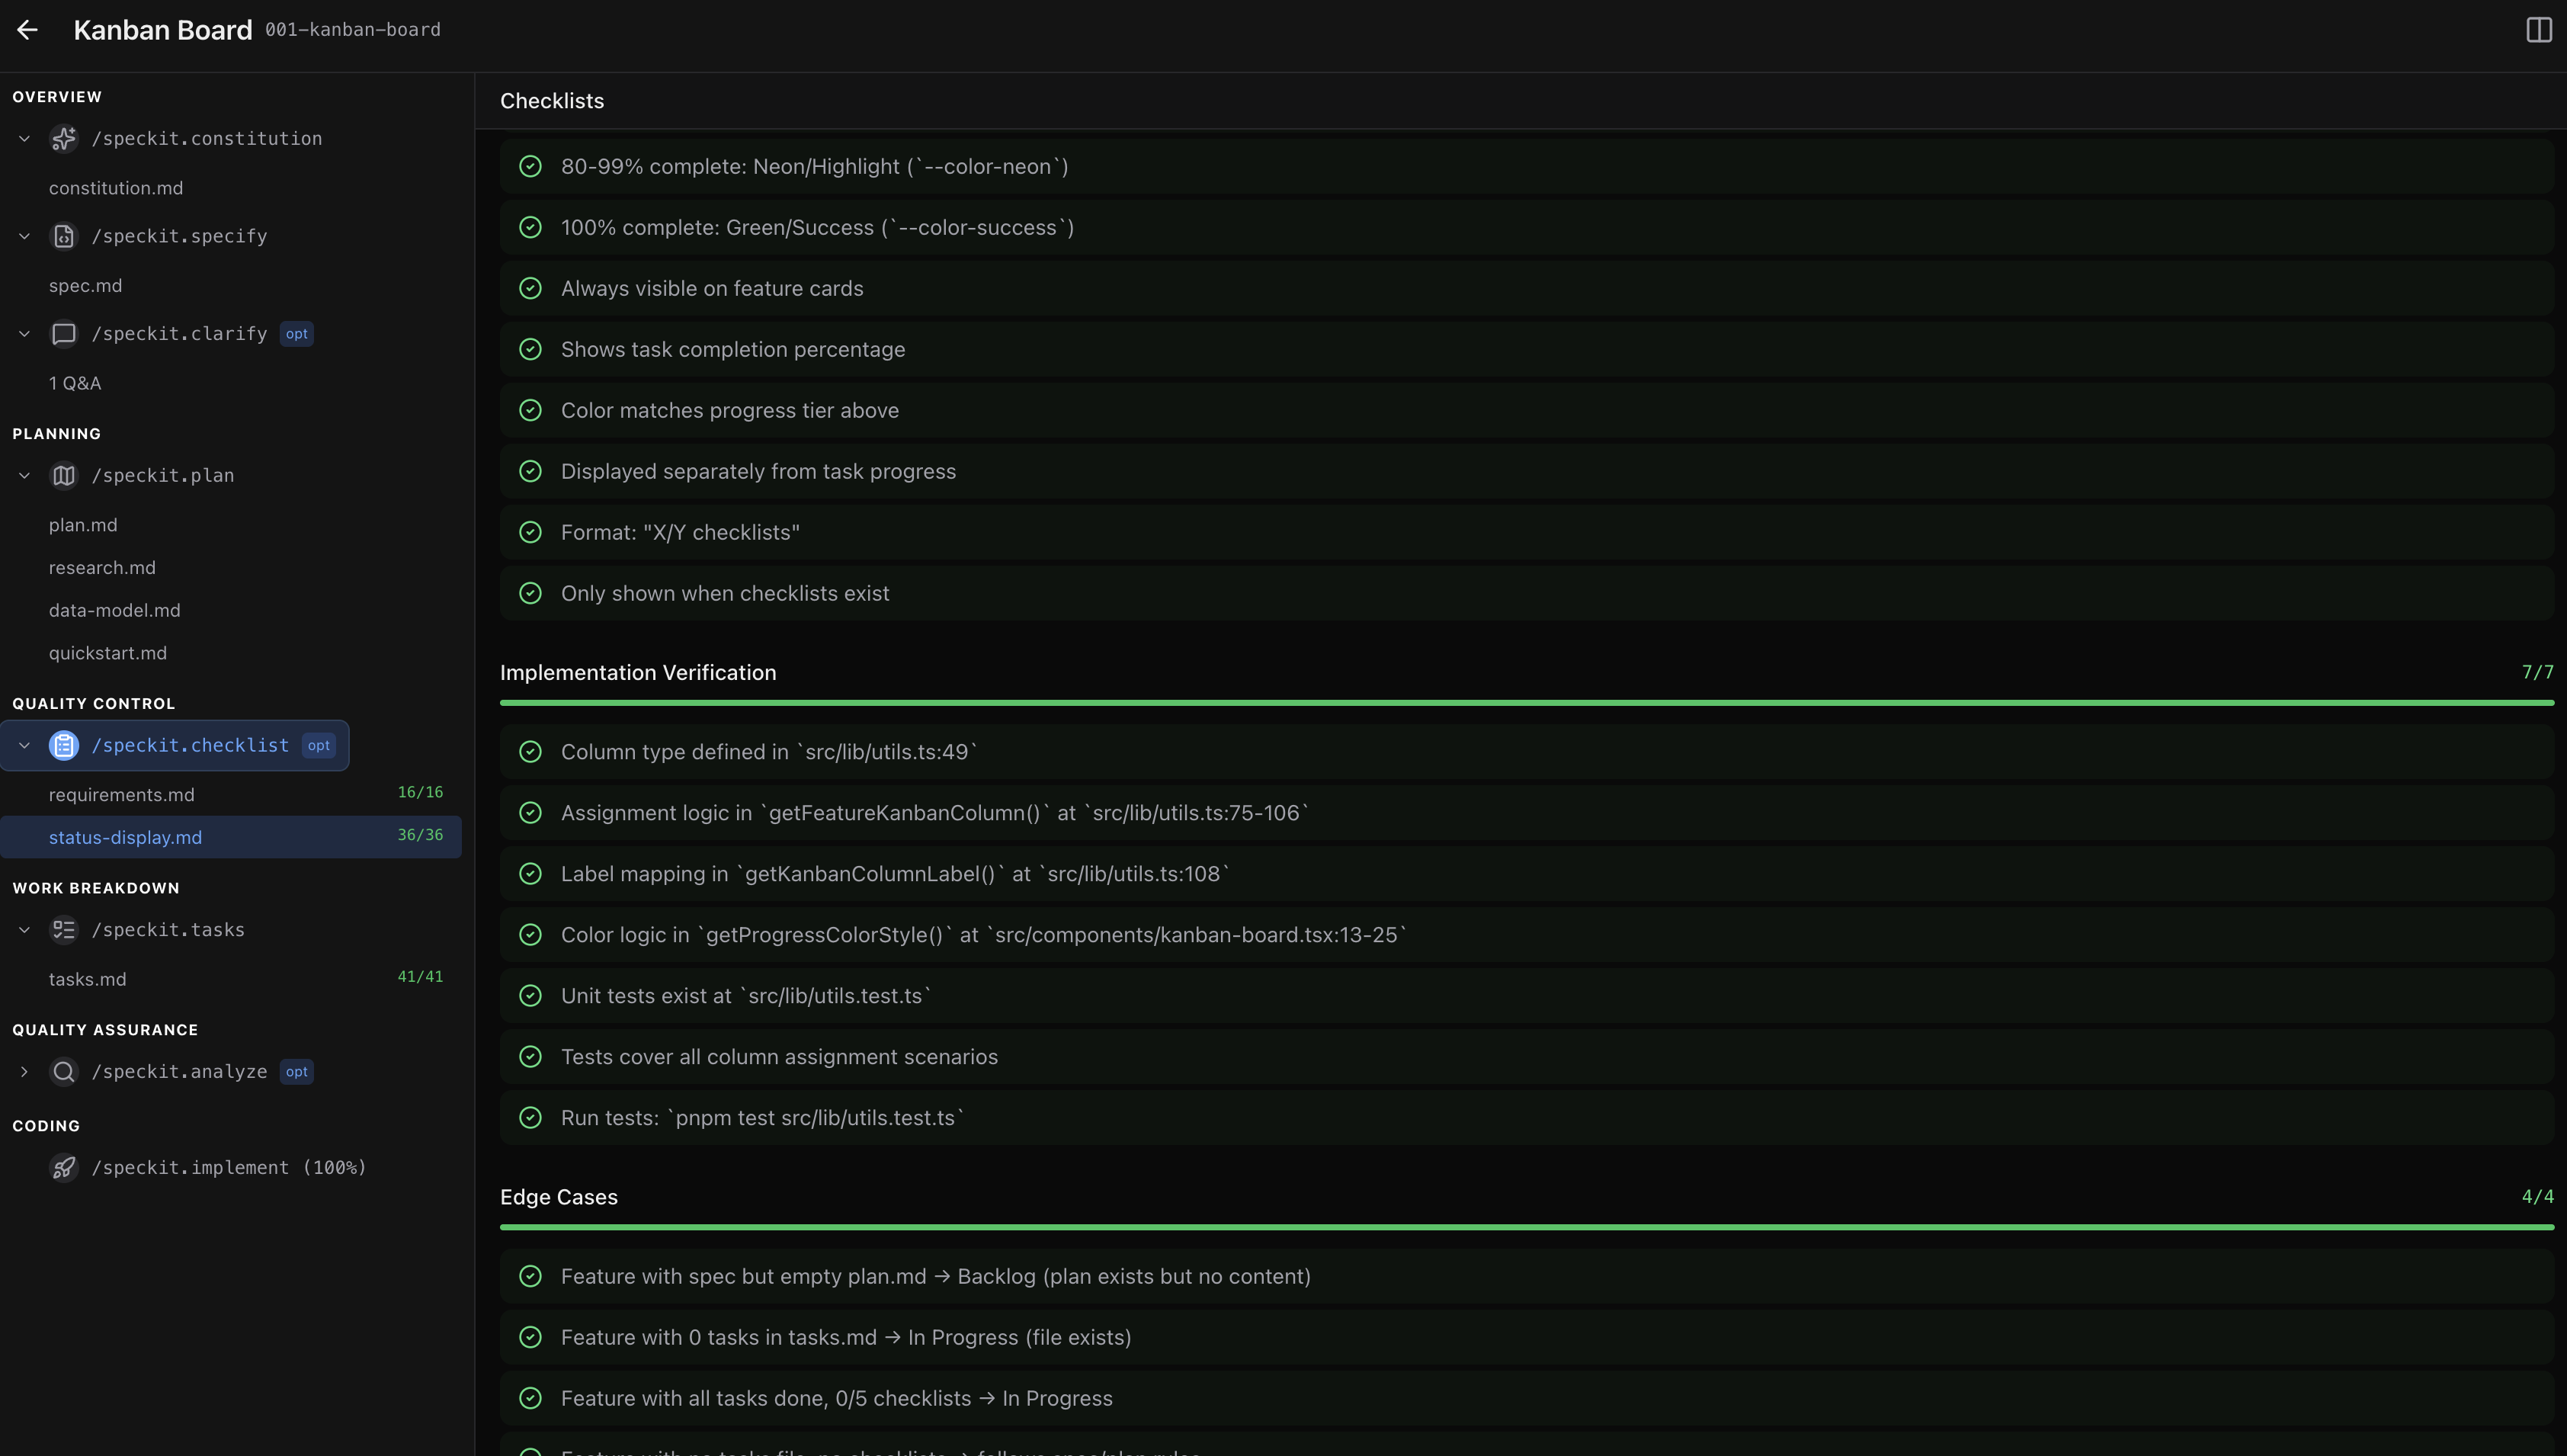Expand the /speckit.analyze section
Viewport: 2567px width, 1456px height.
pos(24,1071)
